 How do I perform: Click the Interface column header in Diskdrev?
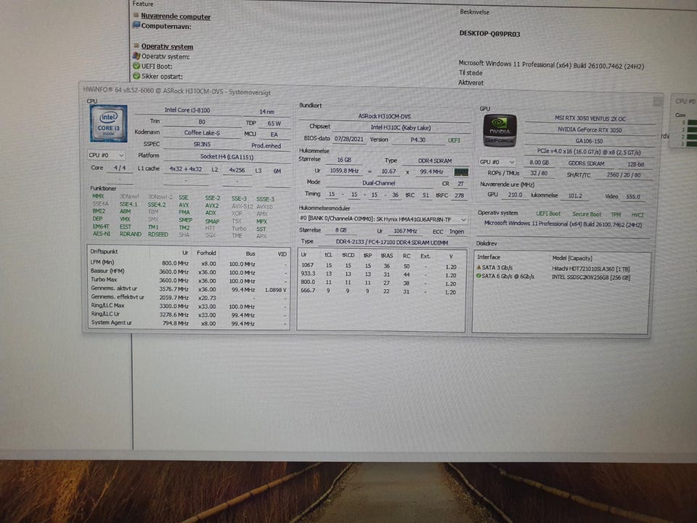click(x=489, y=257)
